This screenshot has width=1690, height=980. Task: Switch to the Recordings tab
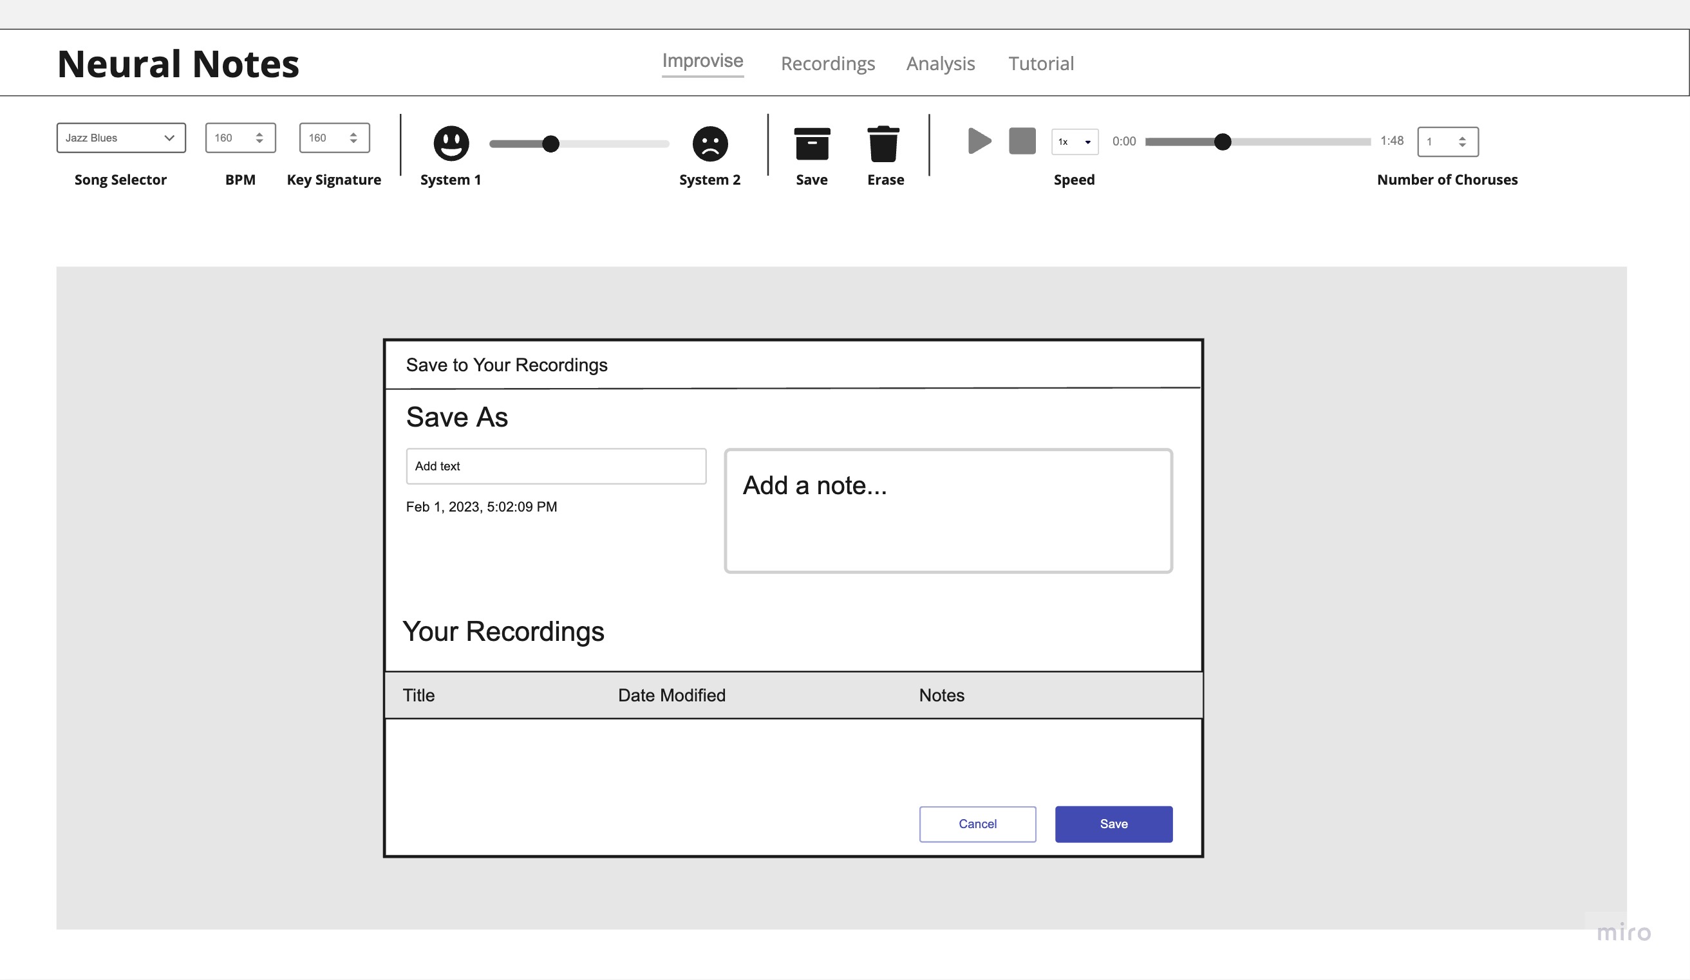point(827,64)
